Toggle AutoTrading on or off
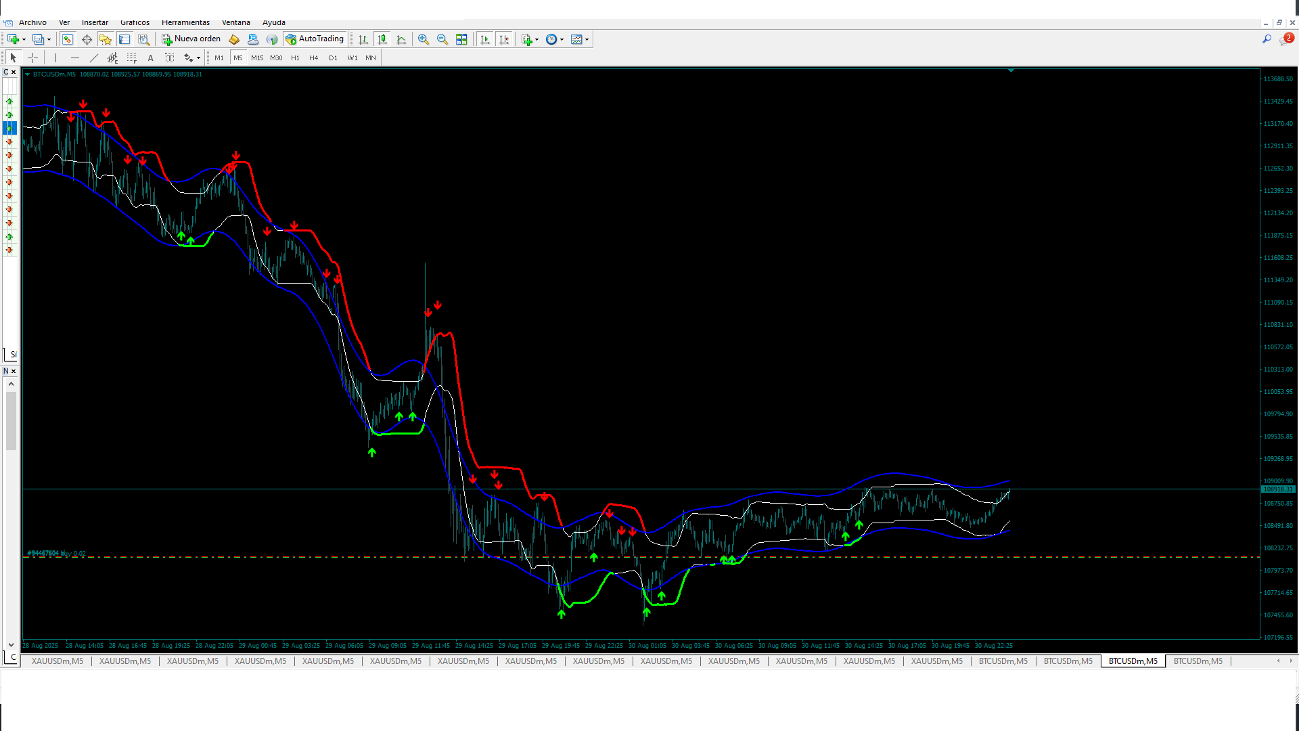The height and width of the screenshot is (731, 1299). 315,39
